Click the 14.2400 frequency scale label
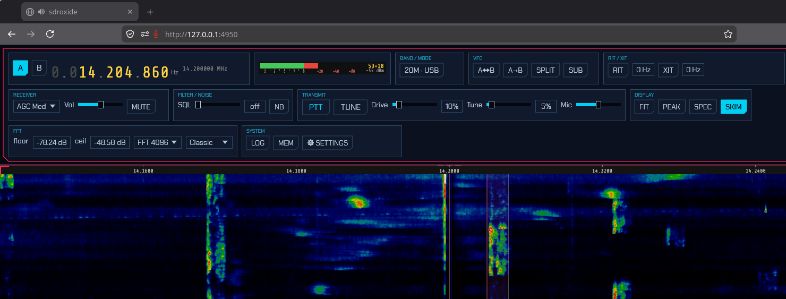This screenshot has width=786, height=299. (x=755, y=171)
